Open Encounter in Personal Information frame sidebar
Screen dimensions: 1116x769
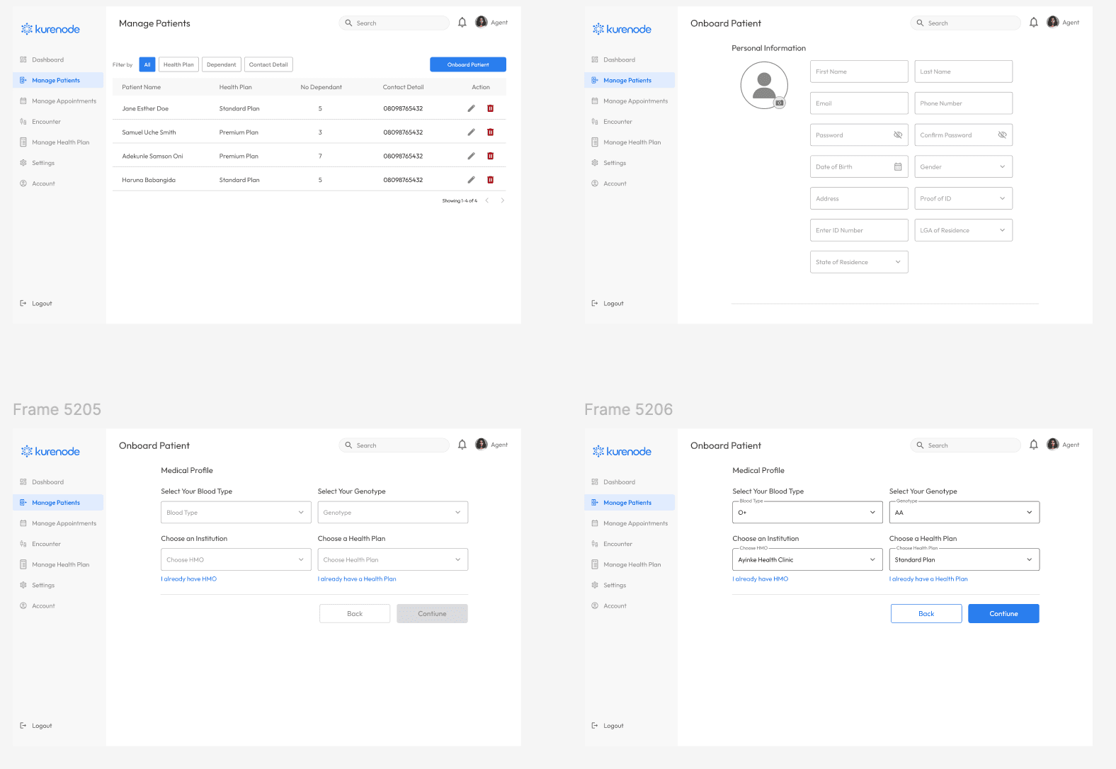pos(630,122)
